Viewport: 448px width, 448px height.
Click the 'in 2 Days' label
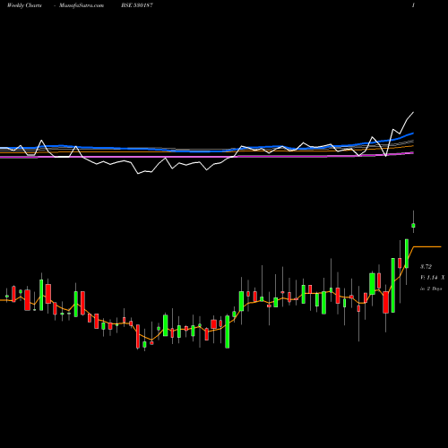click(x=431, y=289)
